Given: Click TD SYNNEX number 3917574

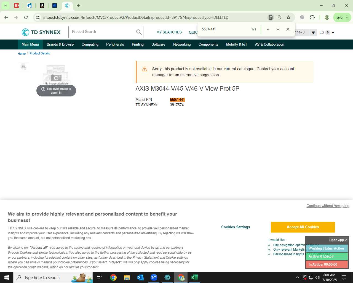Looking at the screenshot, I should 177,105.
